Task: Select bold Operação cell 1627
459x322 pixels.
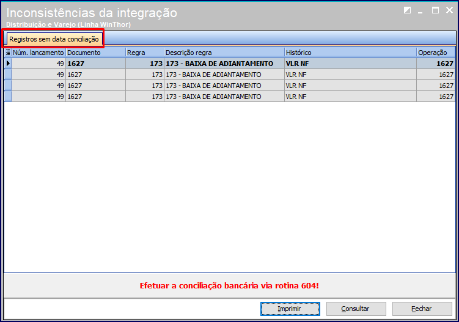Action: pos(436,64)
